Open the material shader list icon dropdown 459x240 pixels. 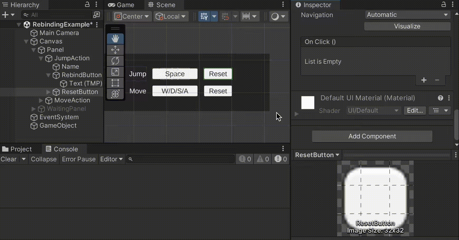440,111
